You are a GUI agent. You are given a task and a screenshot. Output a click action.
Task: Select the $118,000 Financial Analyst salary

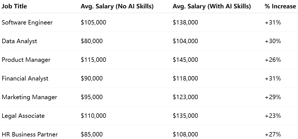tap(185, 78)
